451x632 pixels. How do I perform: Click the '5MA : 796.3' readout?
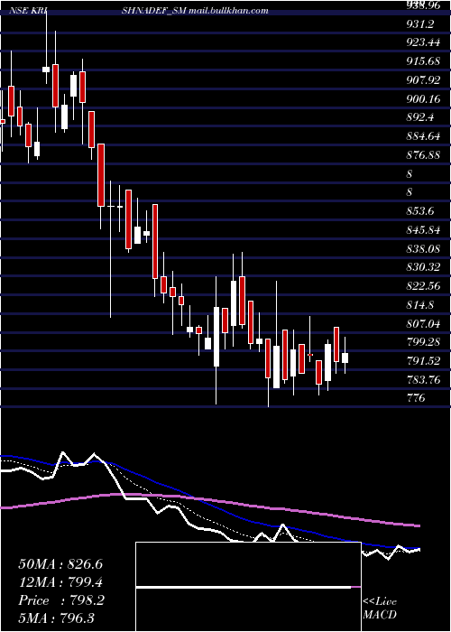click(x=56, y=618)
